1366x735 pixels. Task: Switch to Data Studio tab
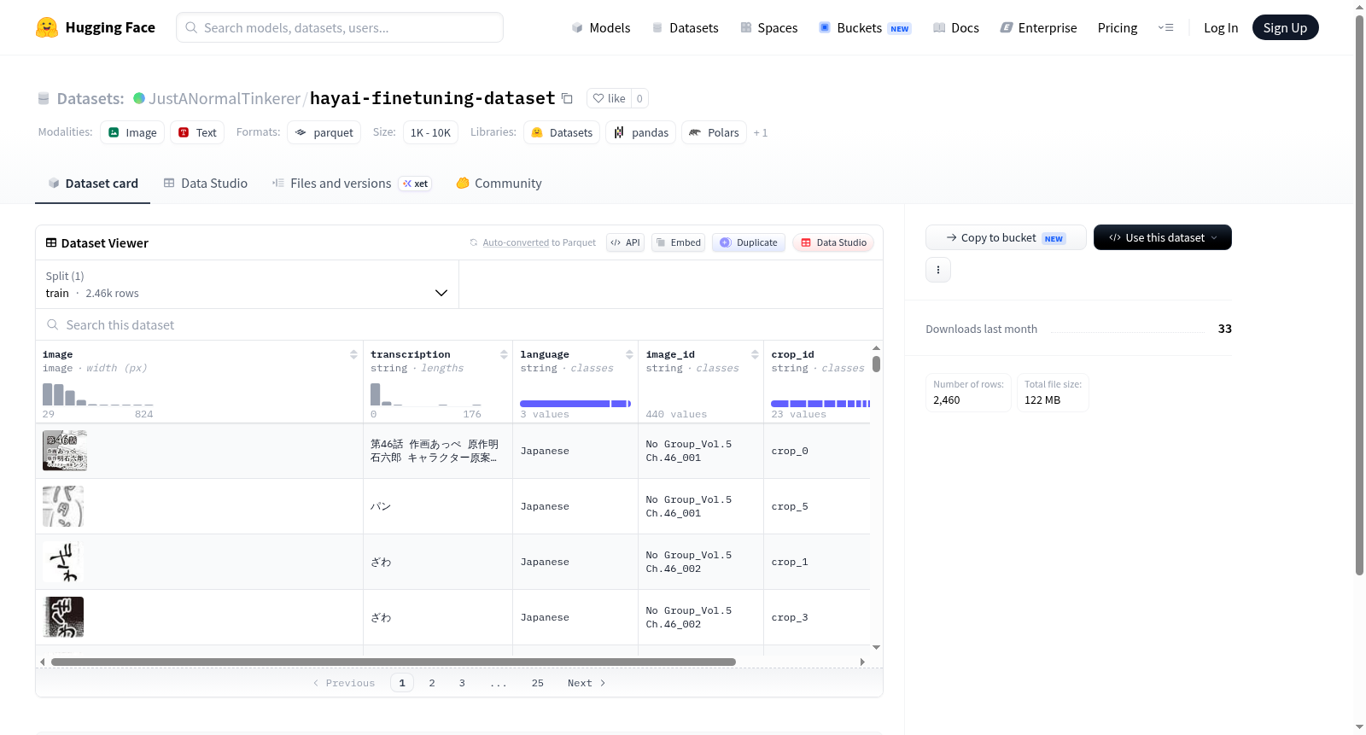206,183
